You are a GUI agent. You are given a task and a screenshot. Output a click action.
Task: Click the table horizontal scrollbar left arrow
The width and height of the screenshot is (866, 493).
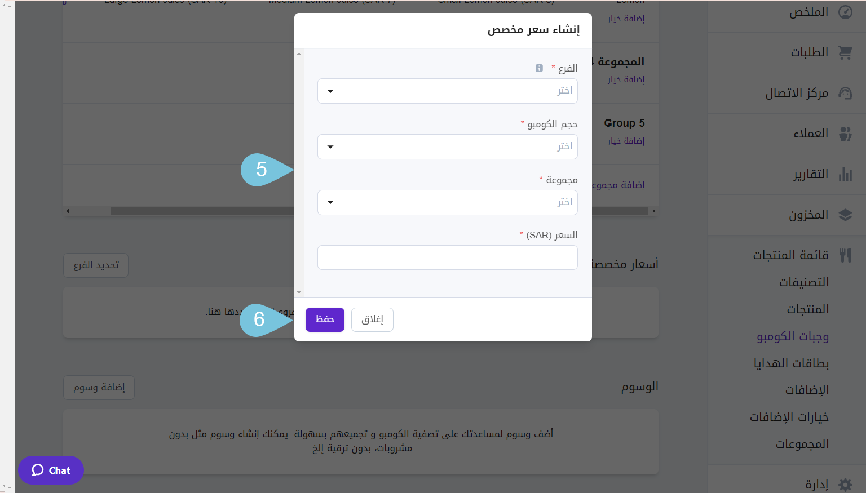(x=68, y=211)
